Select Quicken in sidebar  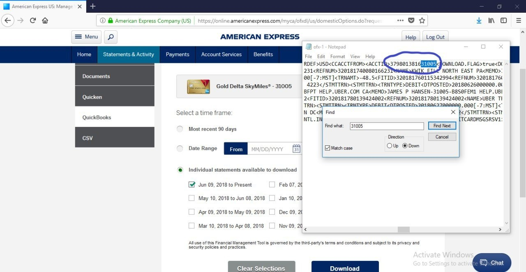(x=115, y=97)
